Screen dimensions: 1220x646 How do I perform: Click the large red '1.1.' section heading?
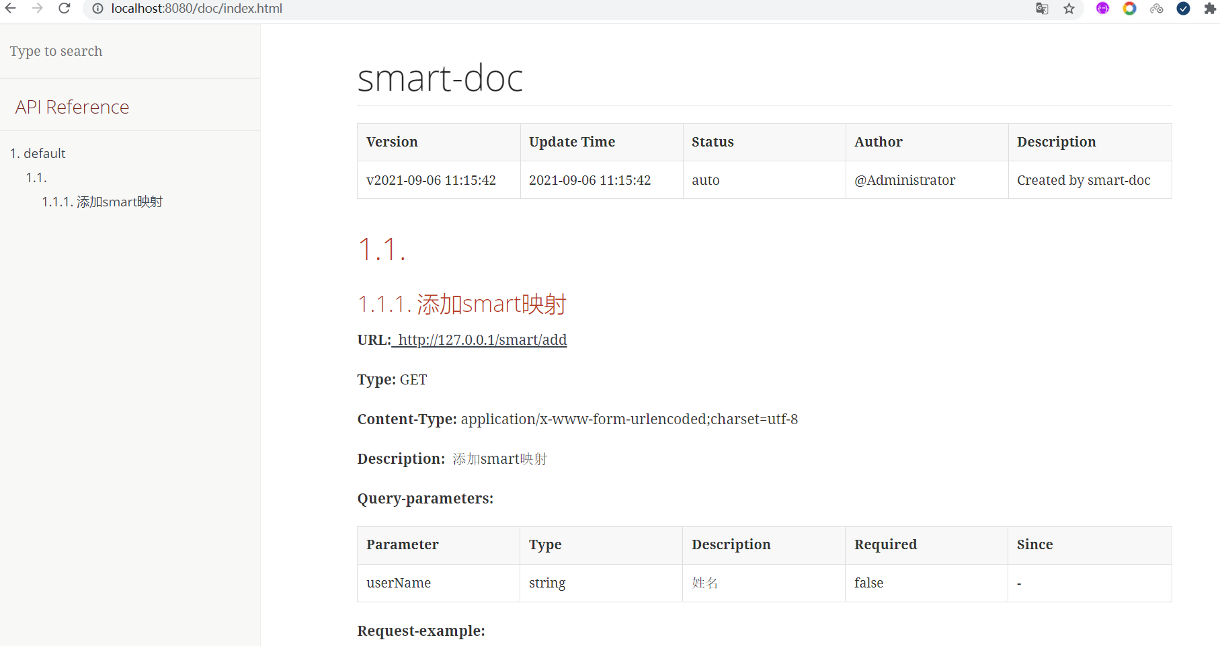pyautogui.click(x=382, y=249)
